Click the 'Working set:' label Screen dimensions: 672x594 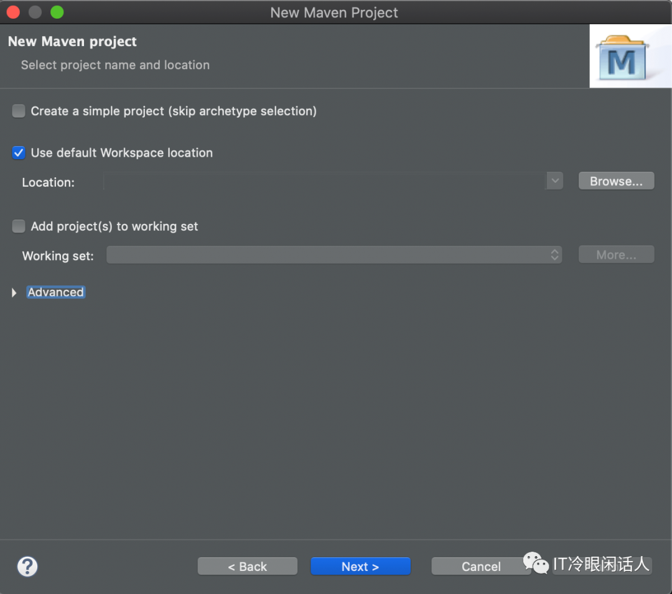tap(58, 256)
